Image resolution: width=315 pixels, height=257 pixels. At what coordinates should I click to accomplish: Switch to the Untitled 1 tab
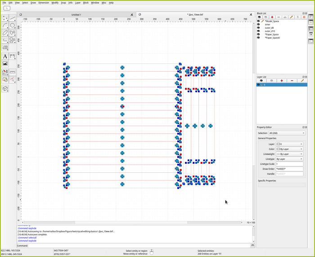click(x=75, y=14)
